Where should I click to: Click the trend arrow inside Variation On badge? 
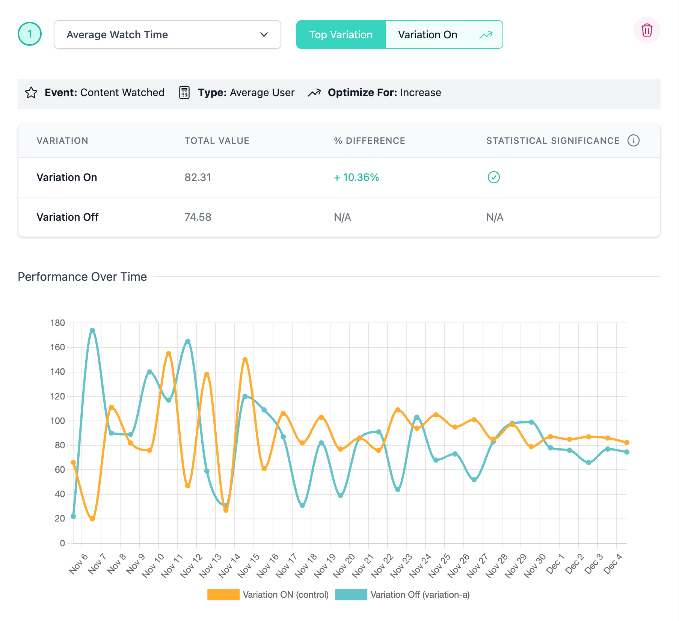click(x=486, y=35)
